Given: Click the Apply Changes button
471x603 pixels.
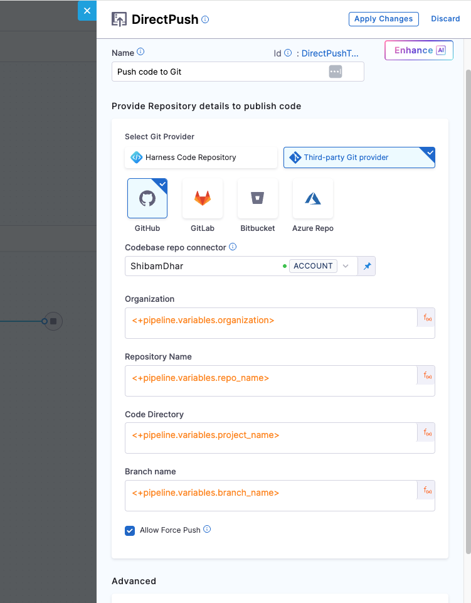Looking at the screenshot, I should pyautogui.click(x=383, y=19).
